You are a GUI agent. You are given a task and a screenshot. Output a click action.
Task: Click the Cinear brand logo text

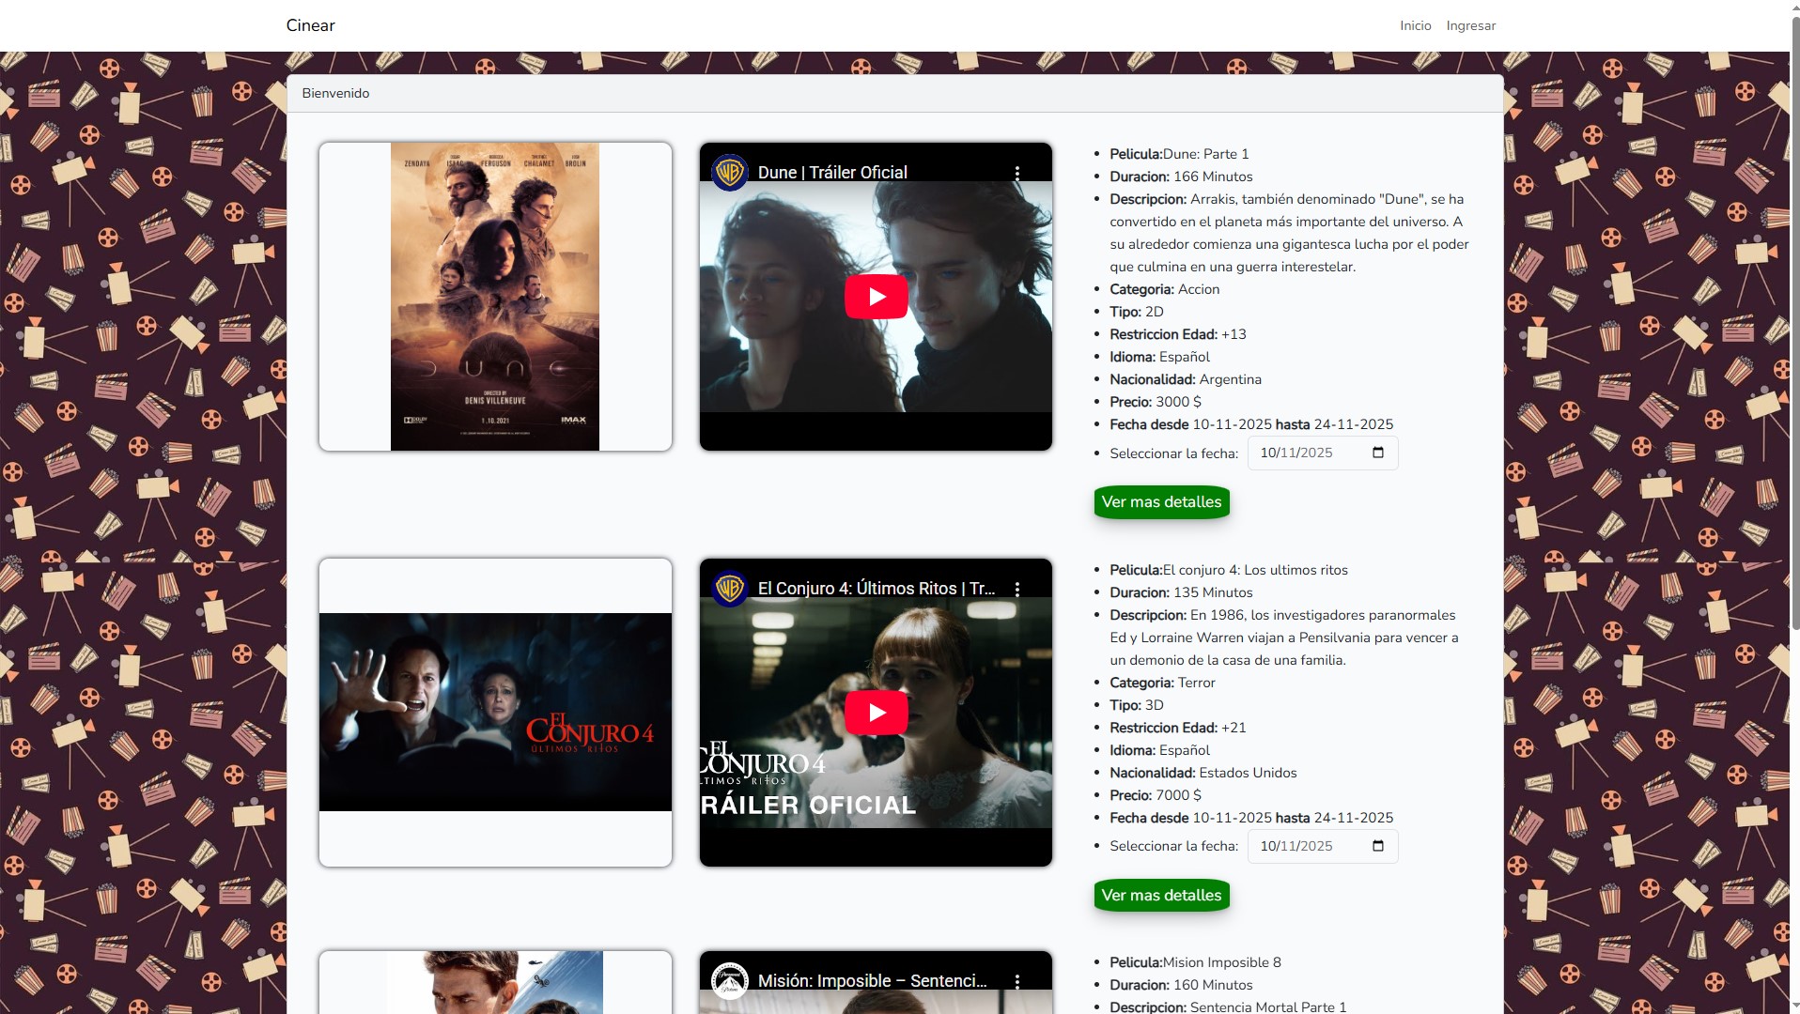click(310, 25)
